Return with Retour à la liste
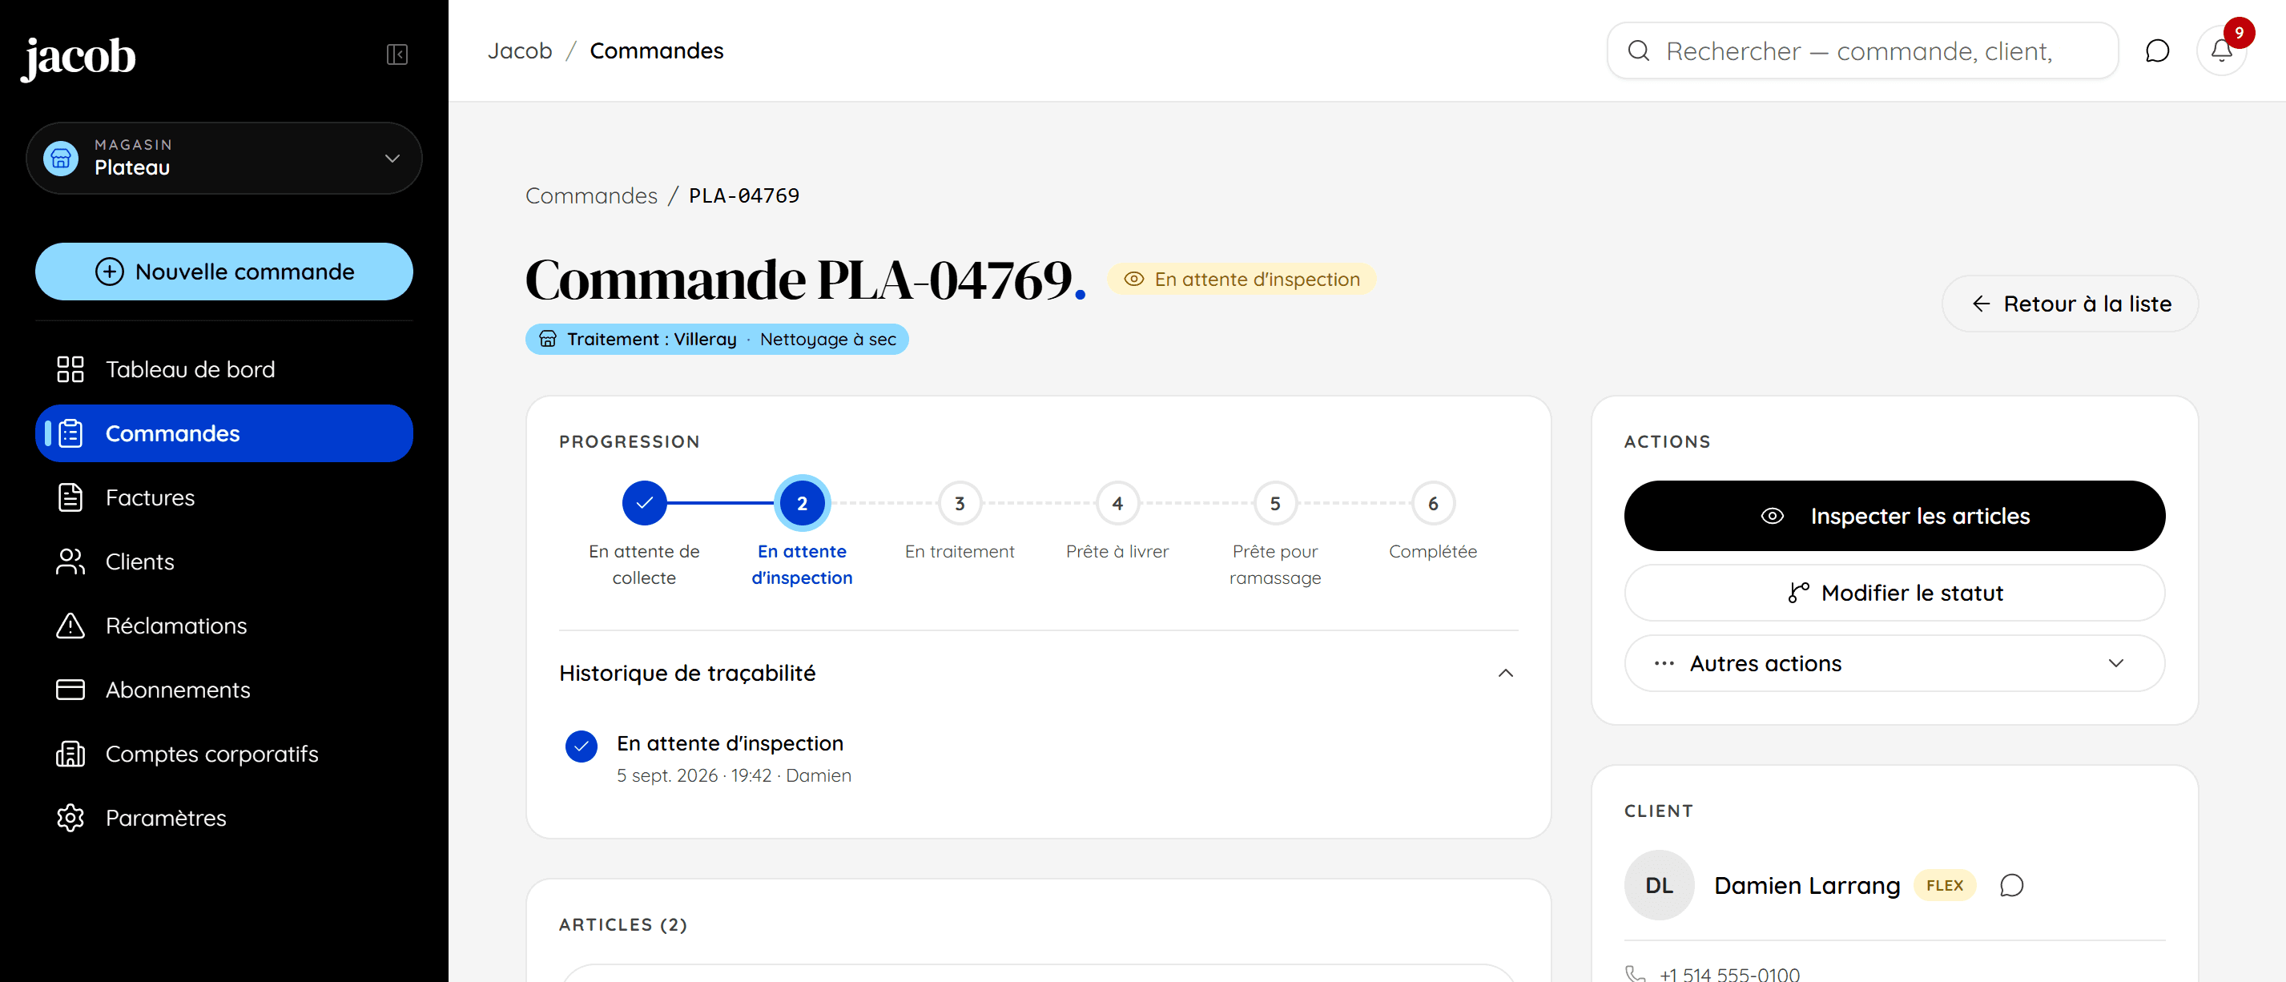The image size is (2286, 982). [x=2070, y=304]
